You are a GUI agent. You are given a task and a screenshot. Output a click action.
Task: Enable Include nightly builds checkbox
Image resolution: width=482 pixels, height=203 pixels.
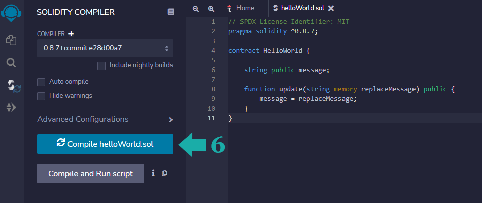point(101,65)
